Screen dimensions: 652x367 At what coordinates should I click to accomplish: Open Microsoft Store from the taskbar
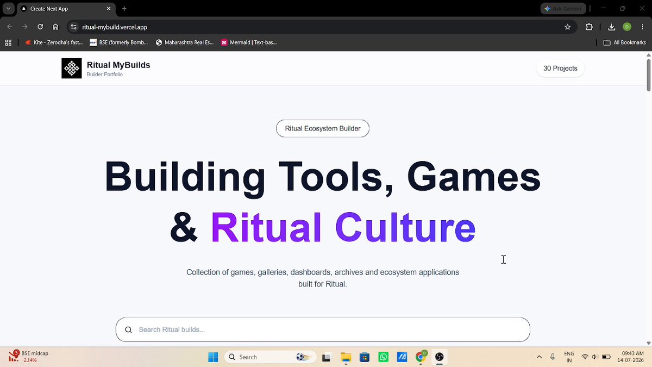tap(365, 357)
